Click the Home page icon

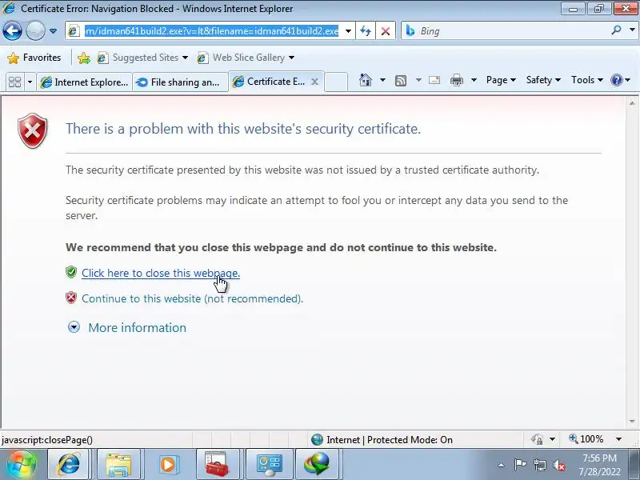point(366,80)
